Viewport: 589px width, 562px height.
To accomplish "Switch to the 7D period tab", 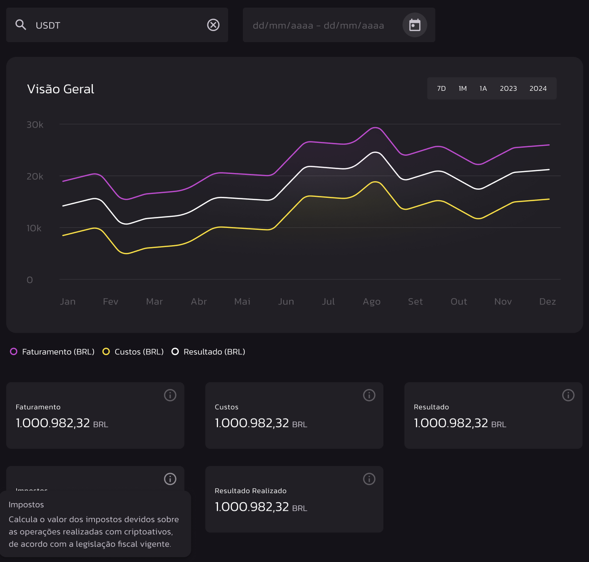I will tap(441, 88).
